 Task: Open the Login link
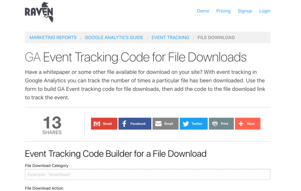[x=265, y=11]
